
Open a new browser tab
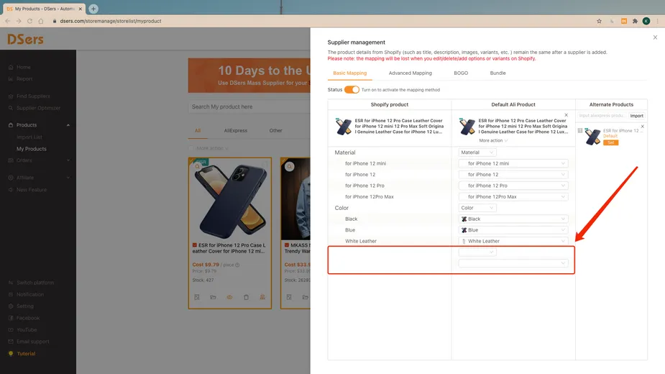[x=93, y=9]
